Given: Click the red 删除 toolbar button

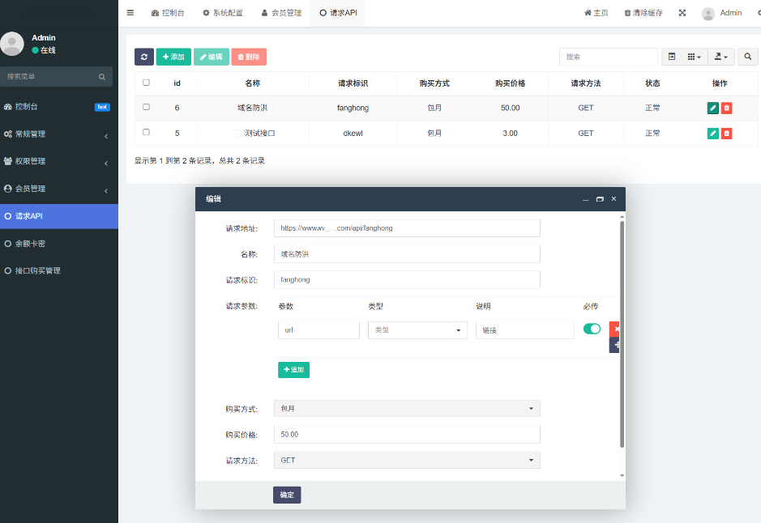Looking at the screenshot, I should pos(249,57).
